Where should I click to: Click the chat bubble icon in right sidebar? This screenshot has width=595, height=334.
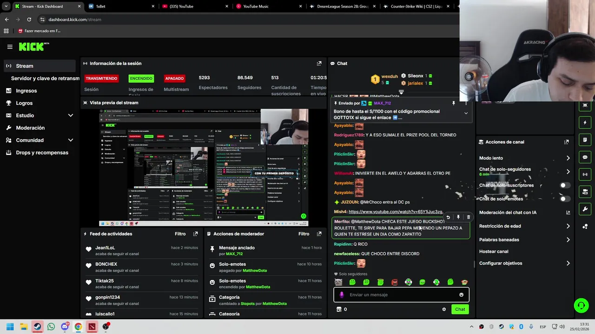[585, 157]
